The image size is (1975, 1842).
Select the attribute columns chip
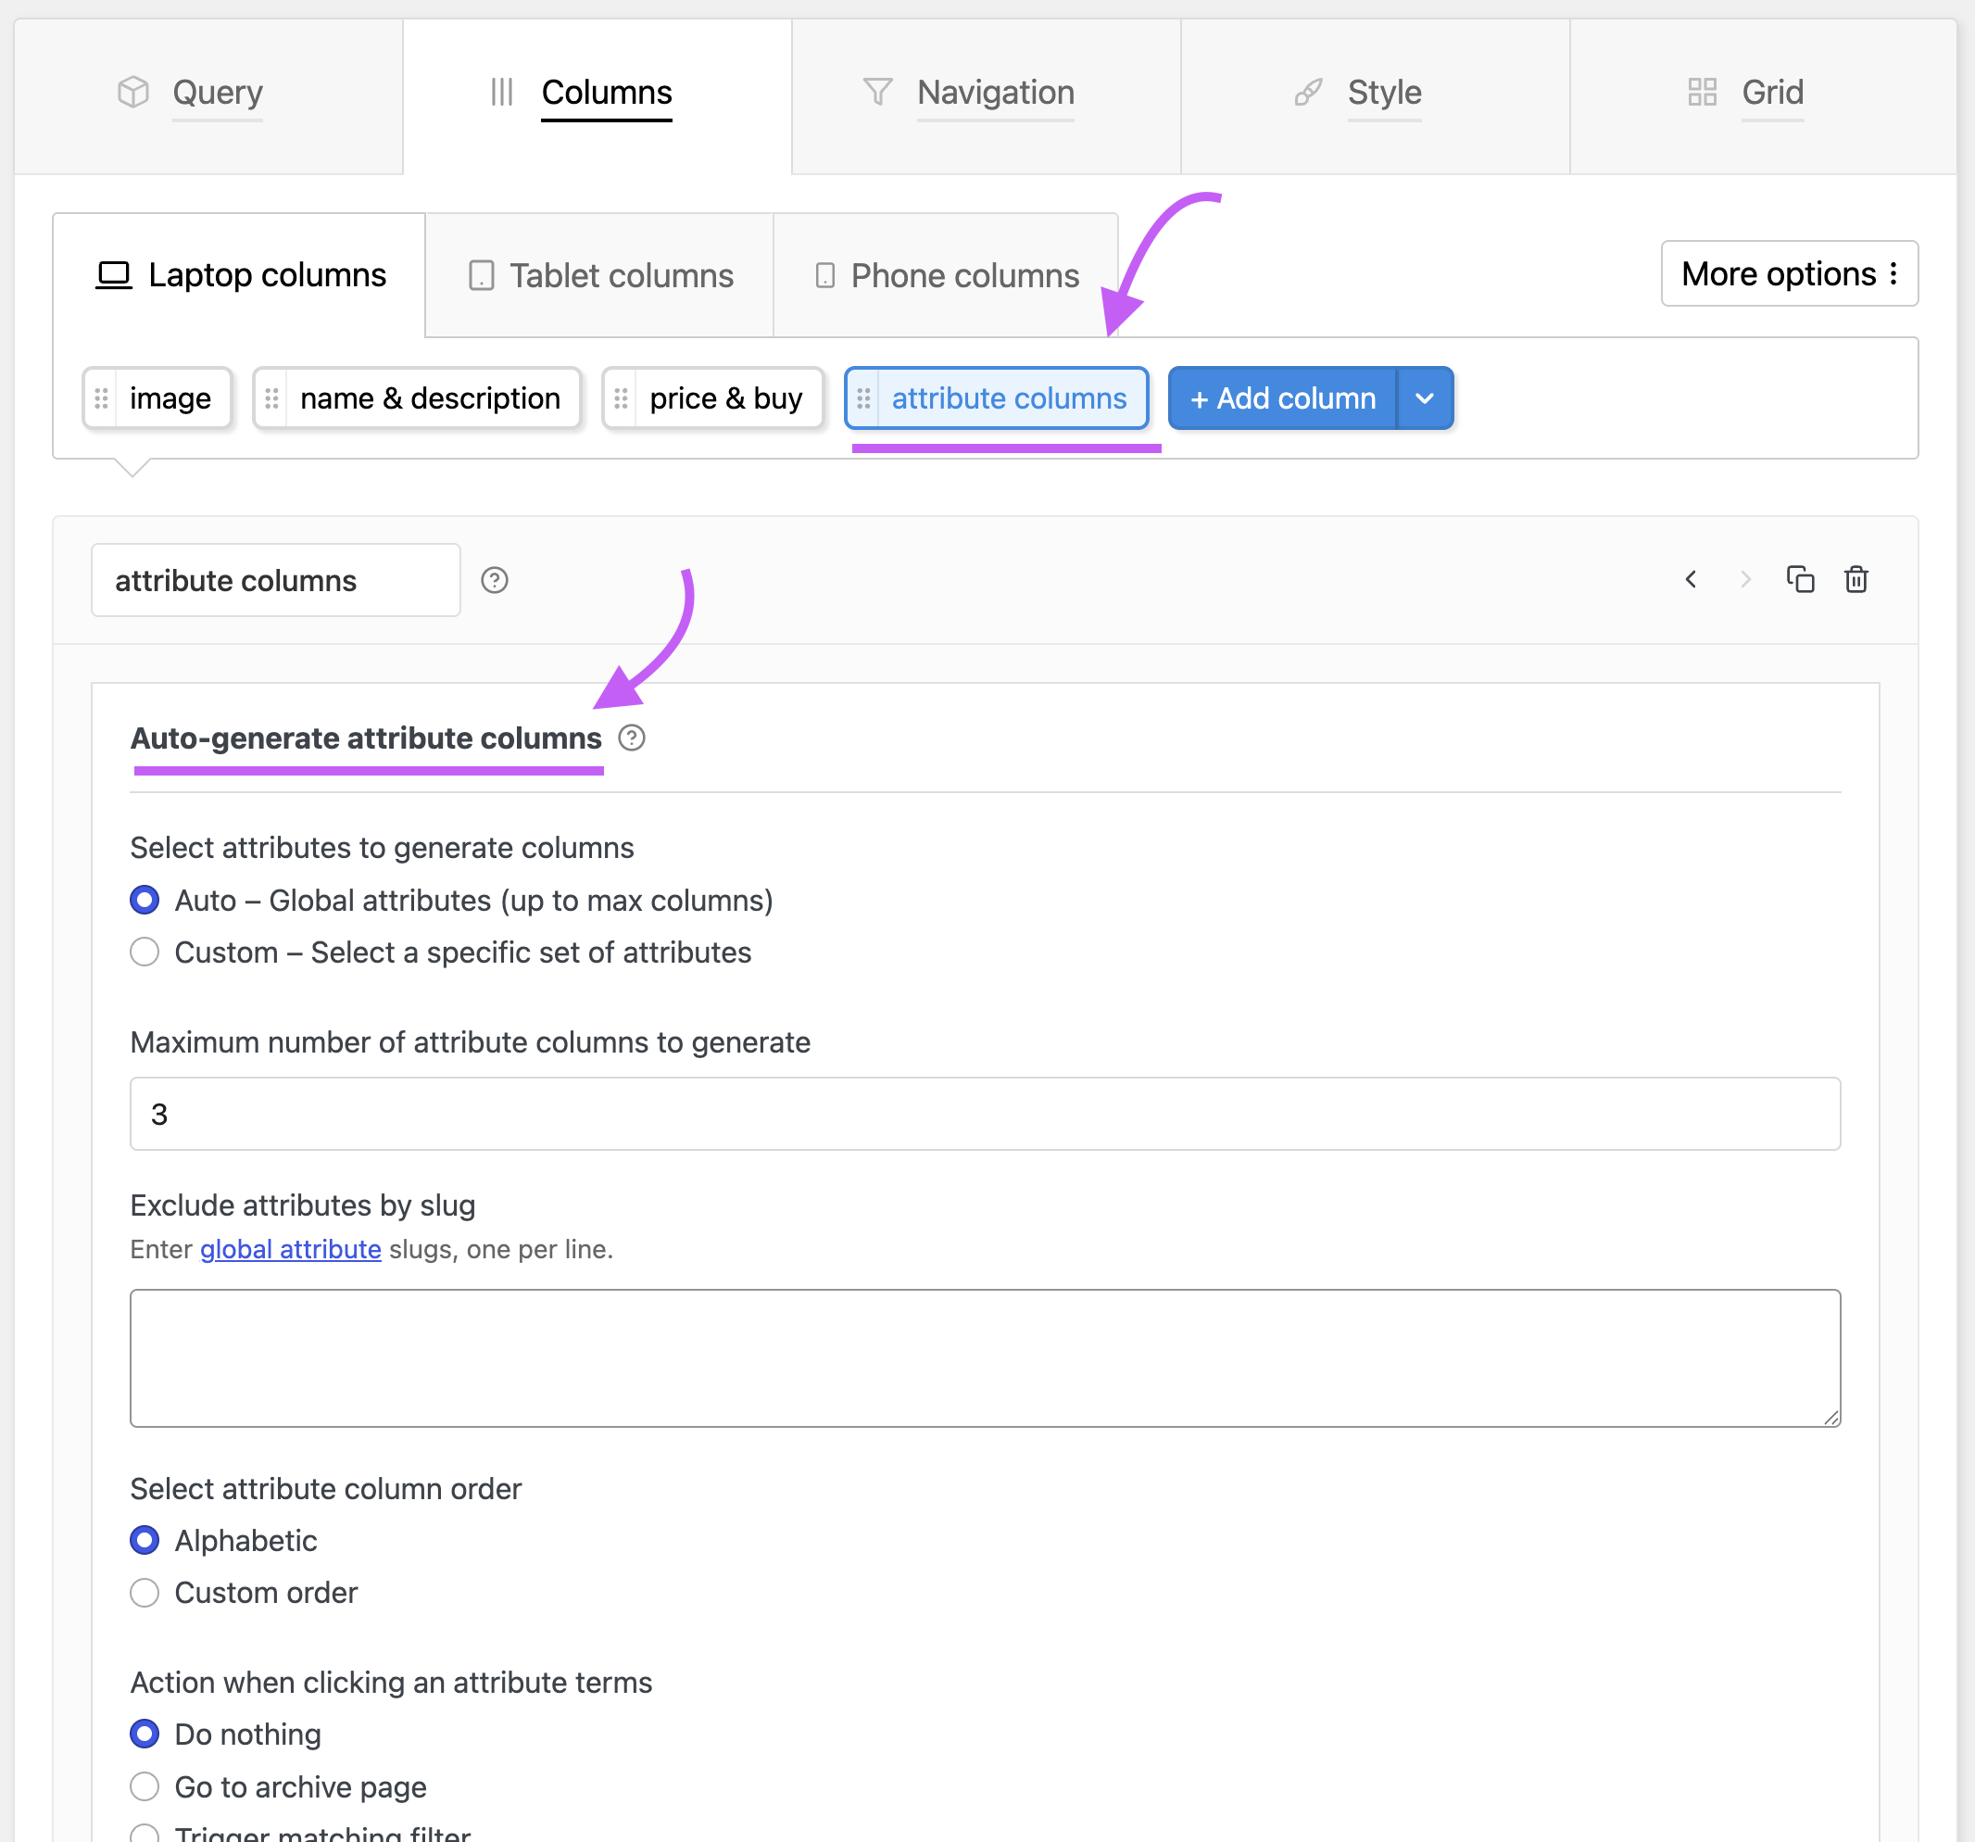(x=997, y=398)
